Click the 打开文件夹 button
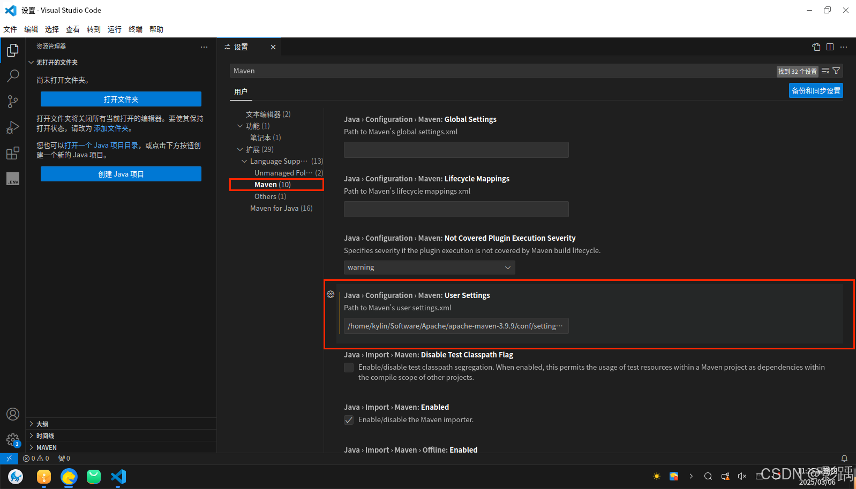The height and width of the screenshot is (489, 856). coord(121,99)
